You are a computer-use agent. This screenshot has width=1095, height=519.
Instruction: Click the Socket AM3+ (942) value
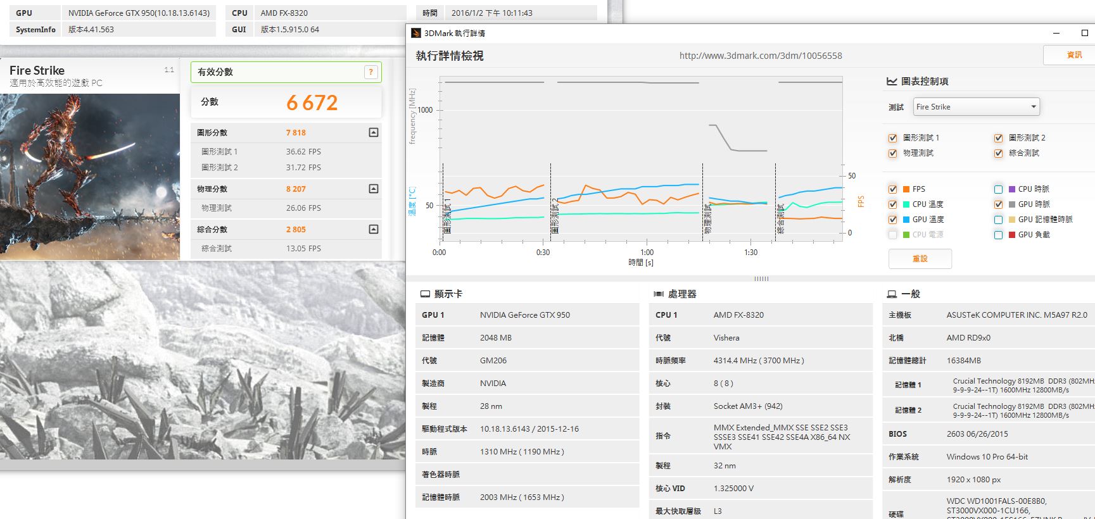[748, 406]
